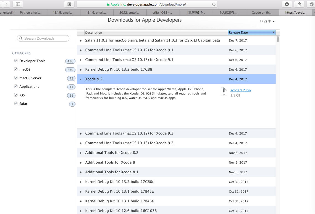Expand Kernel Debug Kit 10.13.2 build 17C60c
Image resolution: width=315 pixels, height=214 pixels.
(81, 182)
